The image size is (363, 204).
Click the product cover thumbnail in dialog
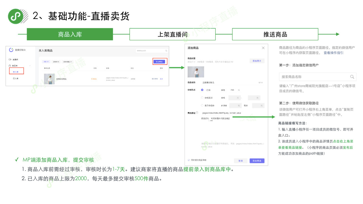[196, 72]
